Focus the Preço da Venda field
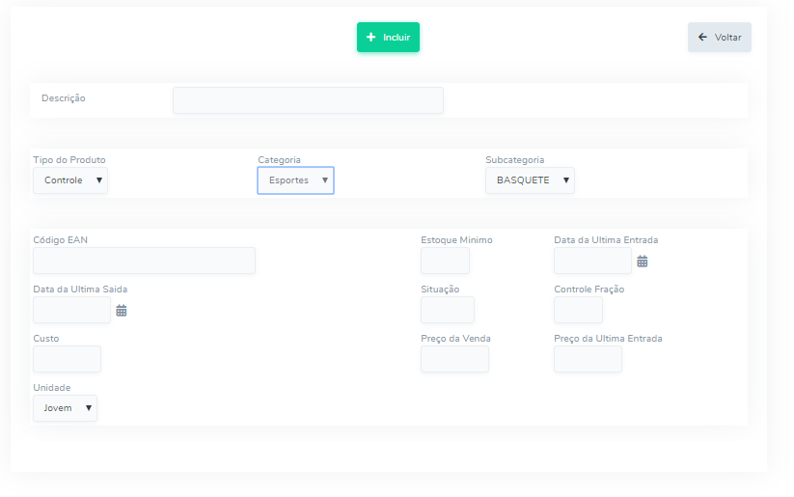The width and height of the screenshot is (794, 497). point(454,359)
